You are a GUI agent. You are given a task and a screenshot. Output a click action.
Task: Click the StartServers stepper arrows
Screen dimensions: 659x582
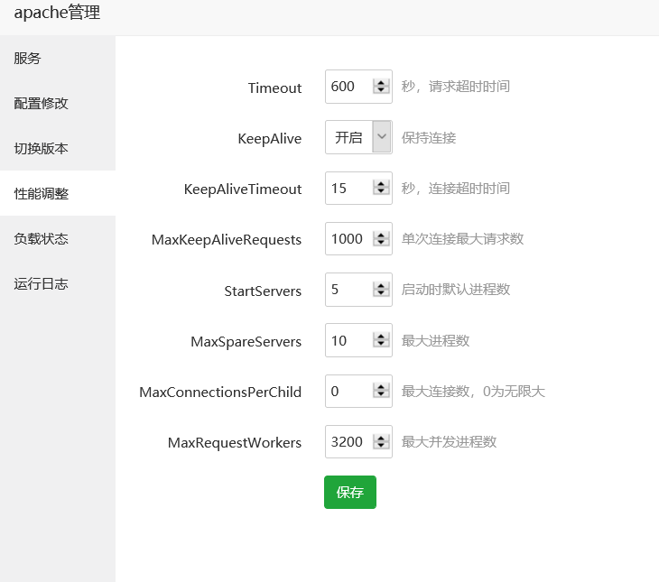click(x=381, y=289)
